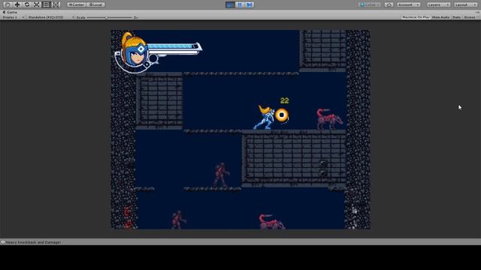Click the console message in status bar

pos(33,242)
